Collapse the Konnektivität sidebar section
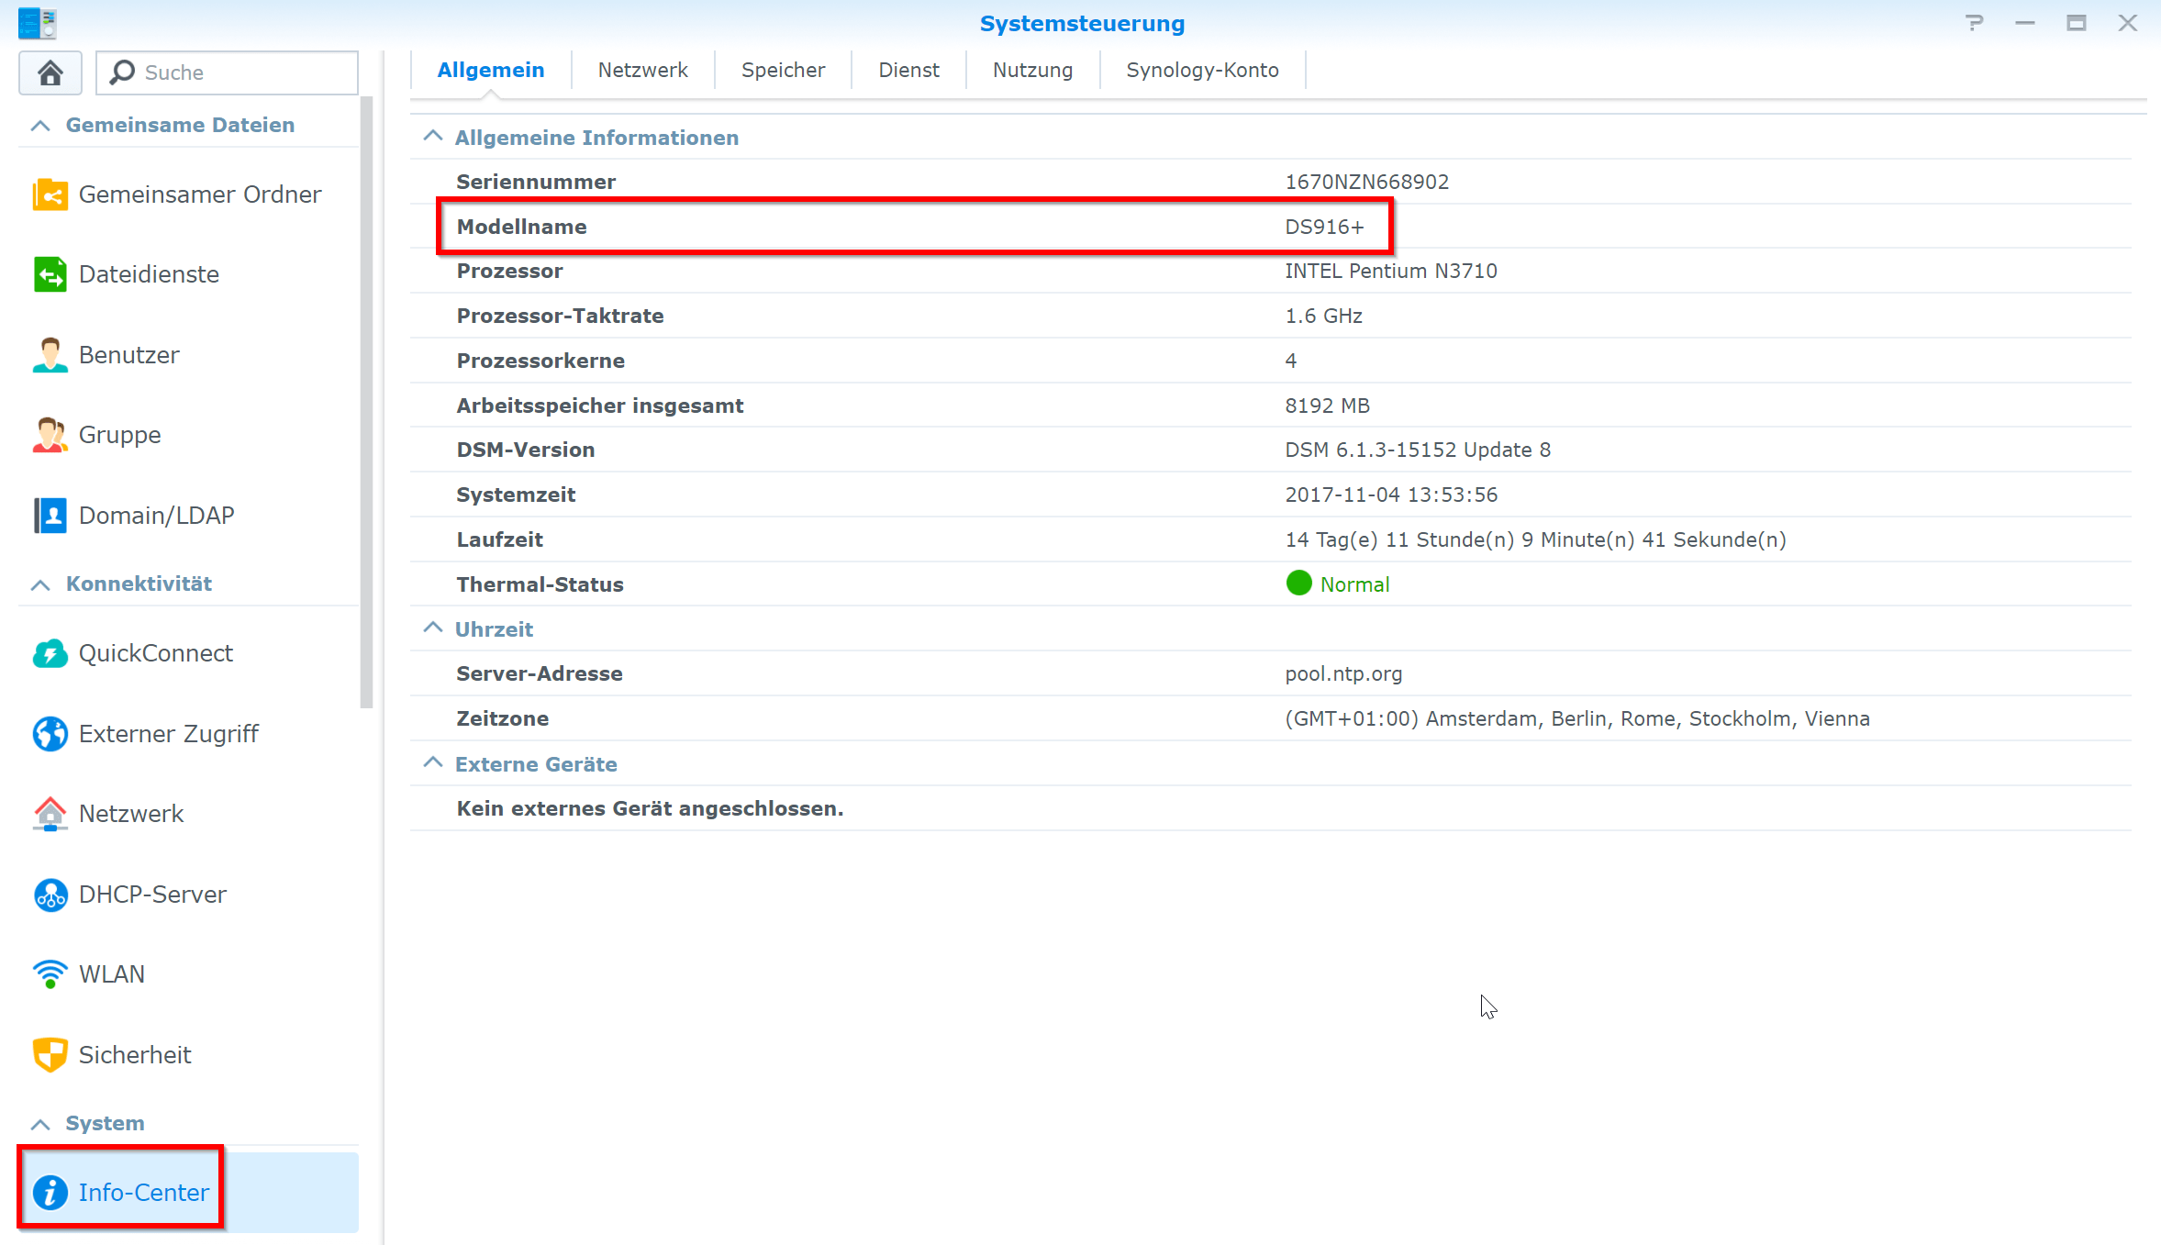The image size is (2161, 1245). click(40, 584)
